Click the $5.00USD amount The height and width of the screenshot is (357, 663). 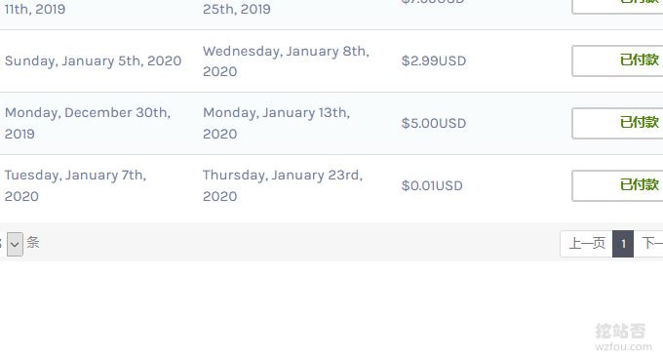click(434, 123)
